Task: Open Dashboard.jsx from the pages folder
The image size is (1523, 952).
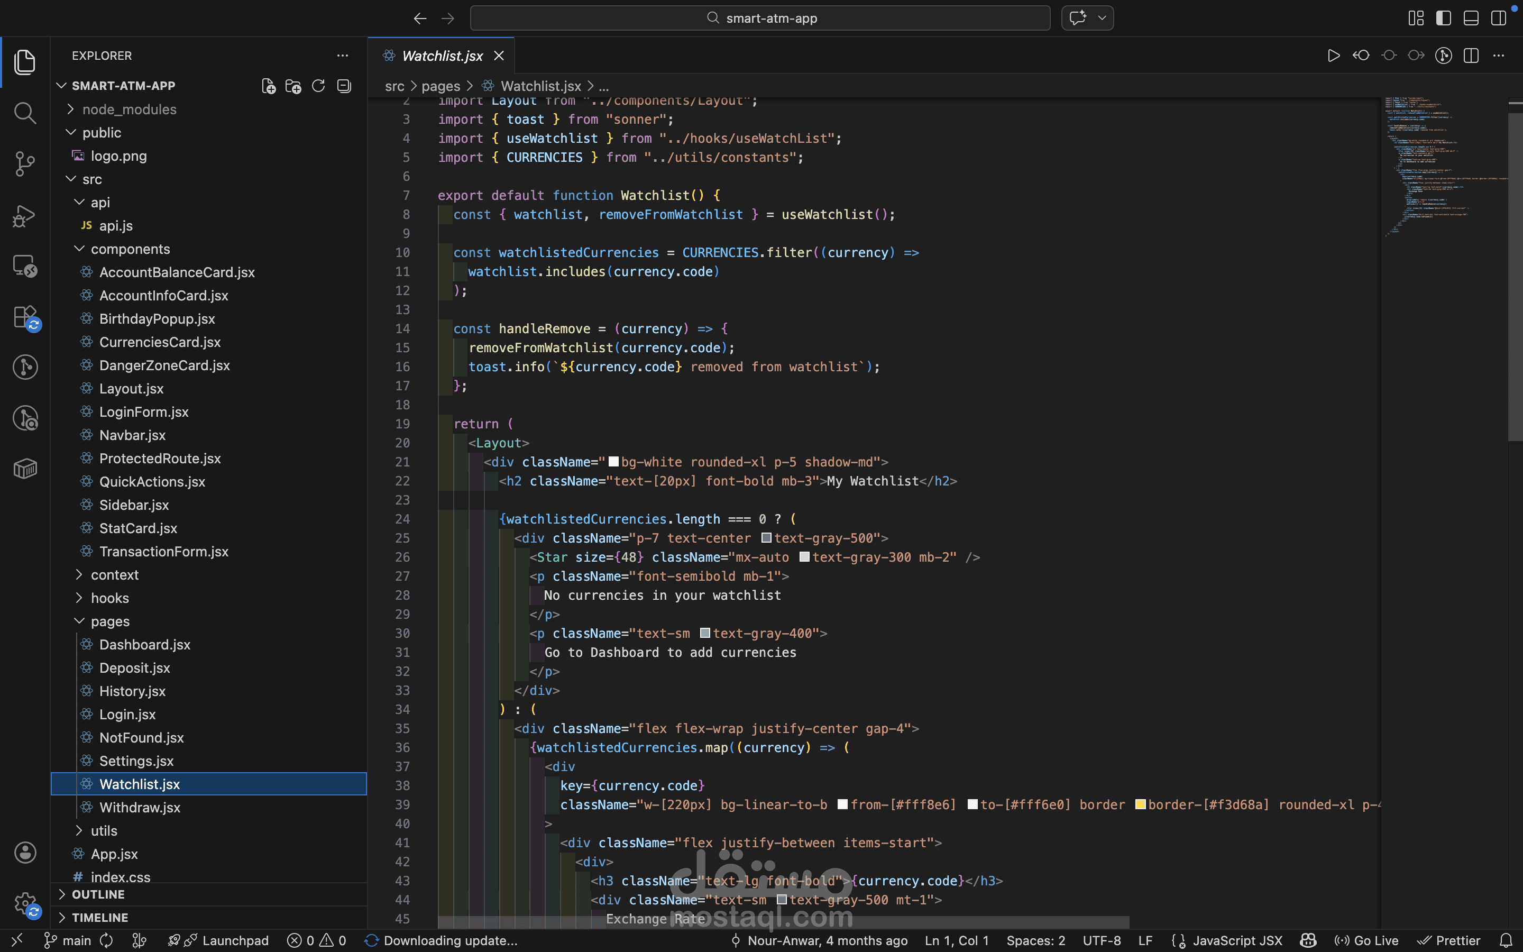Action: 145,645
